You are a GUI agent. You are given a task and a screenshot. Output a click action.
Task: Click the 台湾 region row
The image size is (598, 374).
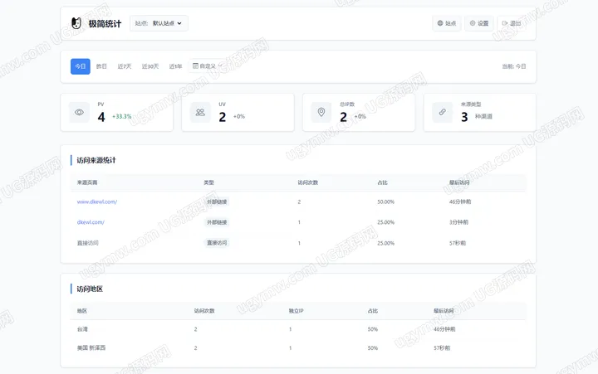point(298,329)
